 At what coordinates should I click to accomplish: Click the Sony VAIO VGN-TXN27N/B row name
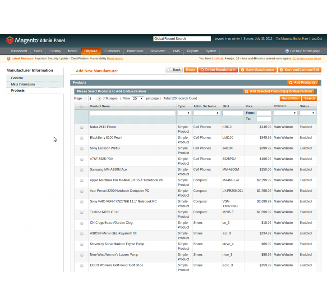123,202
